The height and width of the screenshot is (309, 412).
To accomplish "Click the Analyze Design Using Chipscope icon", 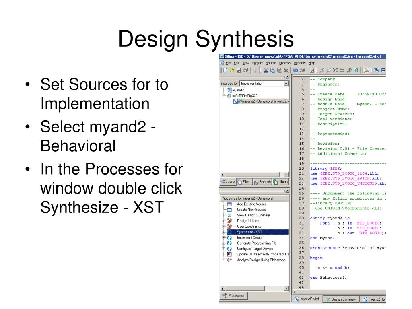I will tap(229, 260).
